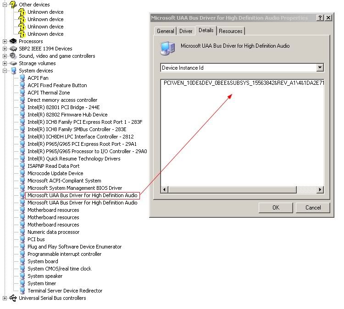Click the ISAPNP Read Data Port icon

[22, 166]
